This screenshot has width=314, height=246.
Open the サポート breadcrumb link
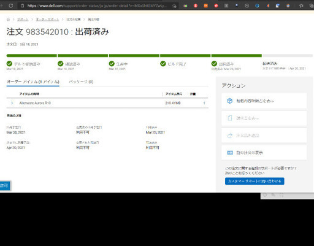coord(23,20)
